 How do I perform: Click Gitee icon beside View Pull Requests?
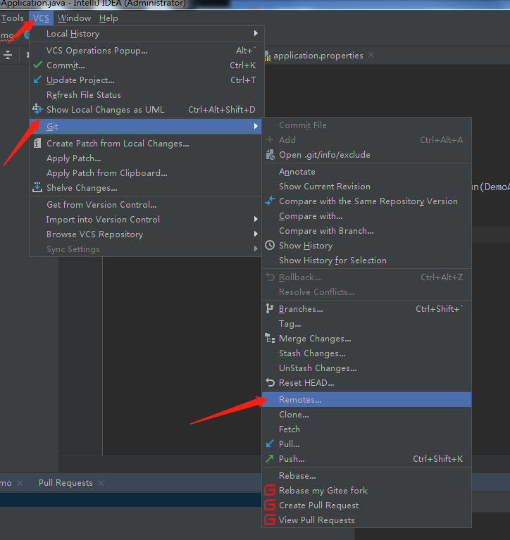(x=270, y=520)
